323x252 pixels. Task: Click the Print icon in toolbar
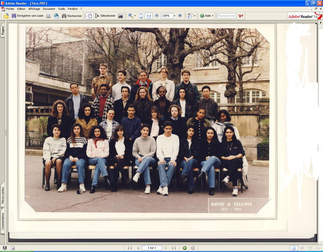tap(48, 16)
